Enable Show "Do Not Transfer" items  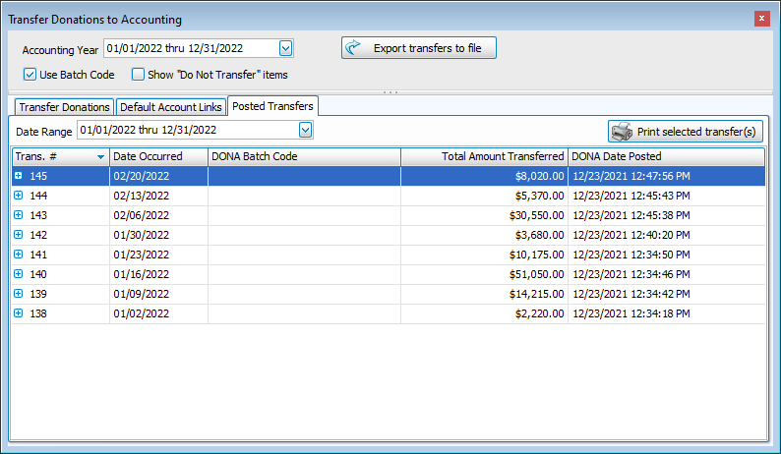click(x=139, y=74)
